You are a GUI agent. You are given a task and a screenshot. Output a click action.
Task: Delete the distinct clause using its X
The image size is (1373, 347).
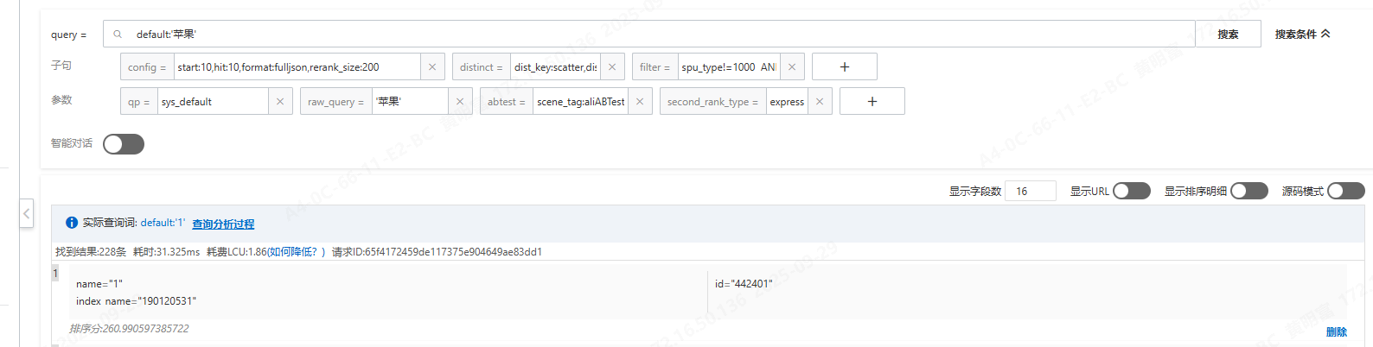pos(612,67)
